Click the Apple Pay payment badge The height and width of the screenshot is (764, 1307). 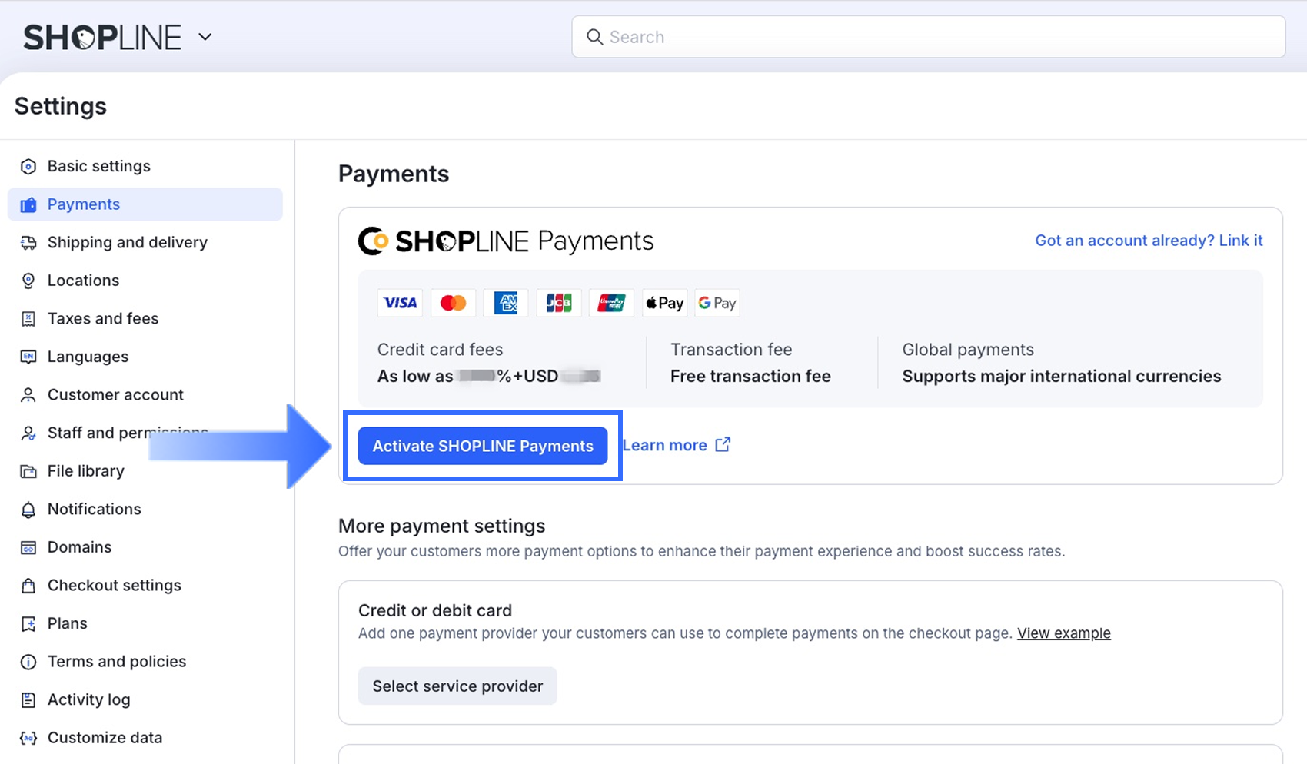[x=664, y=303]
